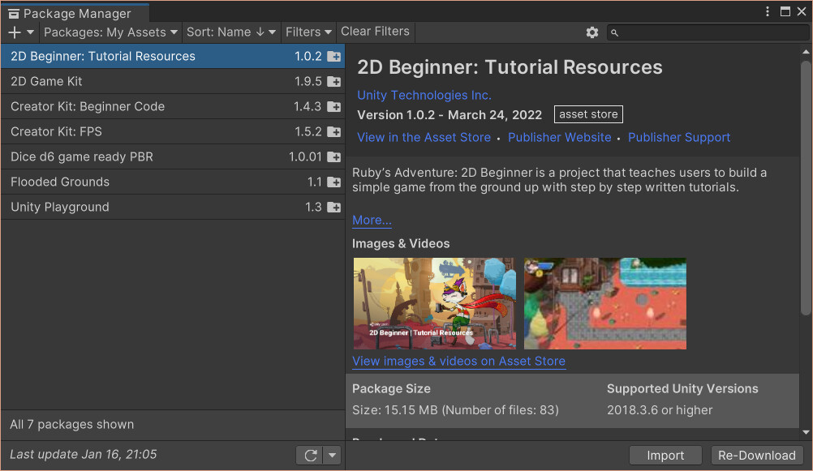Expand description with More... link
The width and height of the screenshot is (813, 471).
point(372,220)
